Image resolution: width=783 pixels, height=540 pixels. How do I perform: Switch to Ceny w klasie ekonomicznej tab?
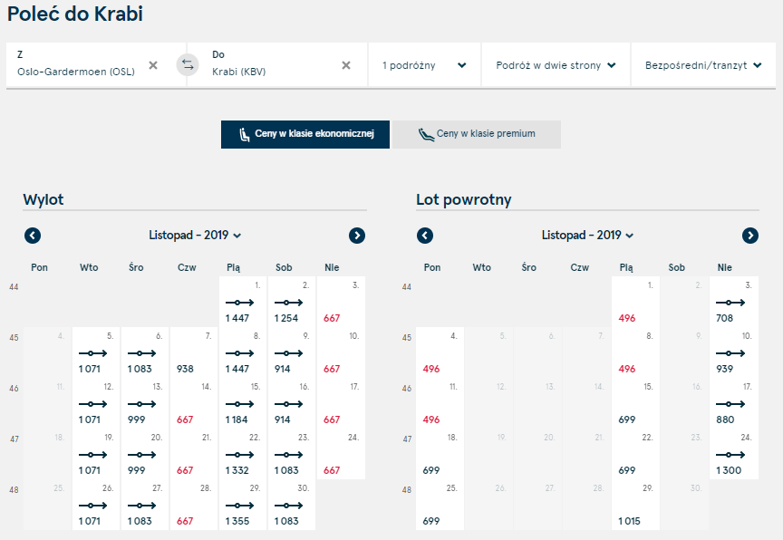pos(305,134)
